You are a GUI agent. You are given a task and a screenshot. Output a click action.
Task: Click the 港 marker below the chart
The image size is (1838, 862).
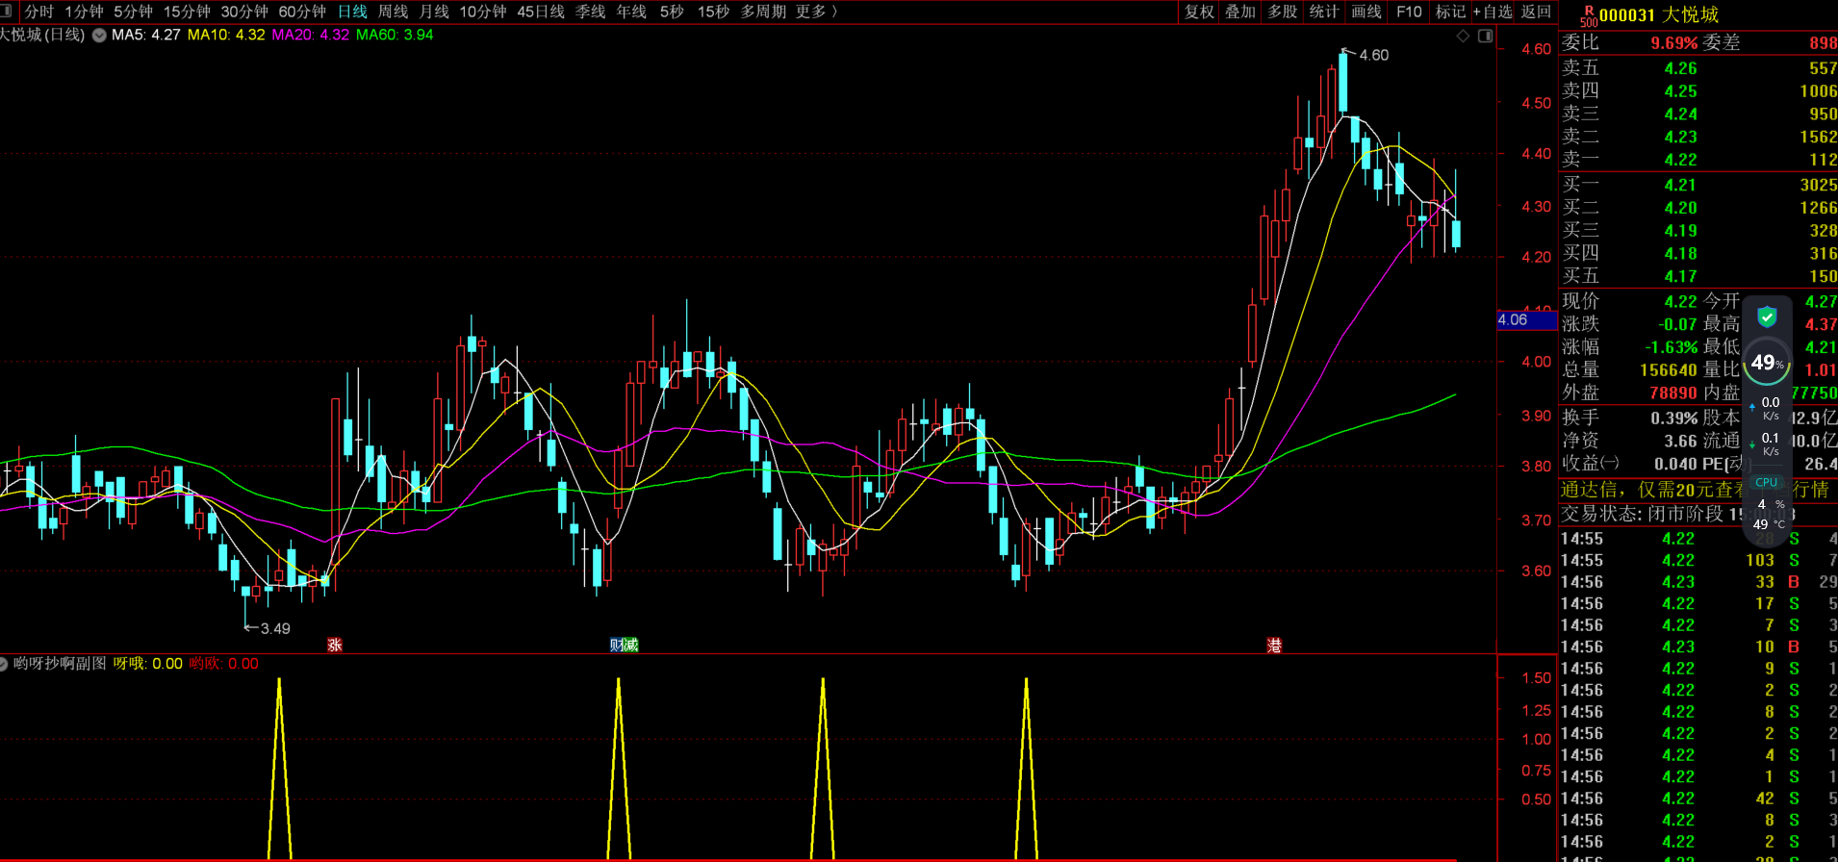(1274, 645)
